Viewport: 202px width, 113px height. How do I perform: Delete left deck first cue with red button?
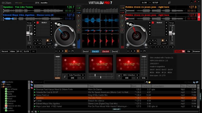click(38, 22)
